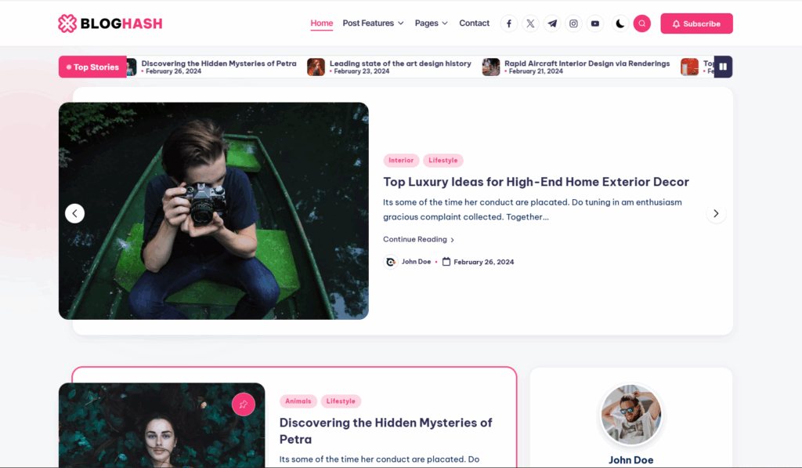Select the Animals category tag
Image resolution: width=802 pixels, height=468 pixels.
click(x=298, y=401)
